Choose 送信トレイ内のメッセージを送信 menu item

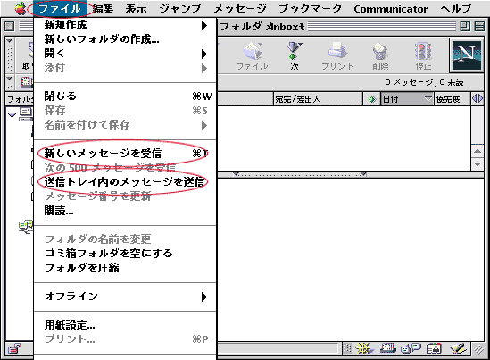pyautogui.click(x=125, y=181)
